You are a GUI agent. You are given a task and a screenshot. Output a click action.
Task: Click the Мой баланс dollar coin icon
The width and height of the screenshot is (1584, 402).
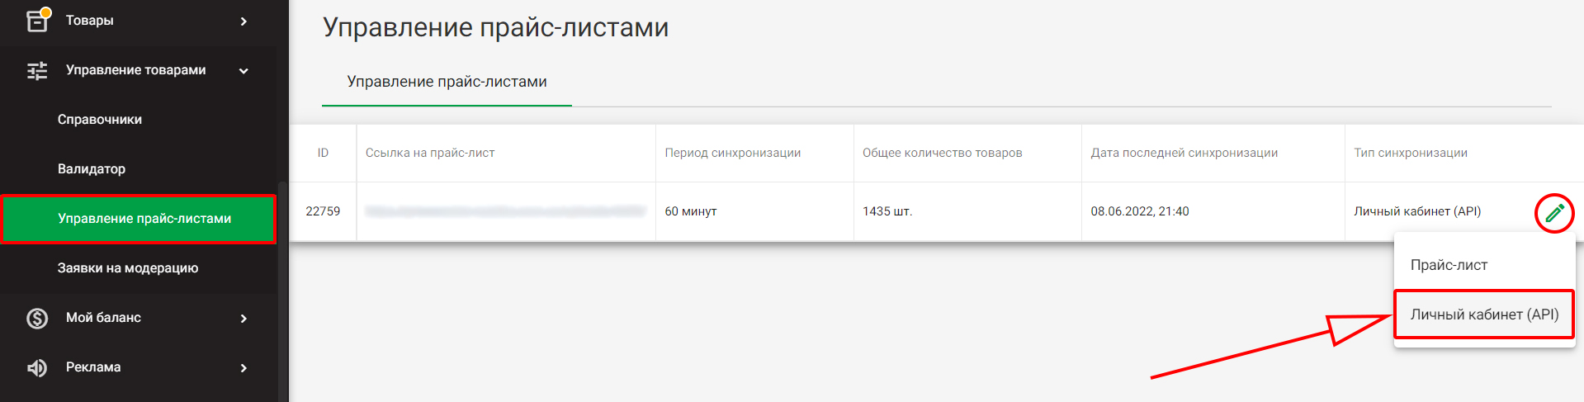tap(37, 318)
